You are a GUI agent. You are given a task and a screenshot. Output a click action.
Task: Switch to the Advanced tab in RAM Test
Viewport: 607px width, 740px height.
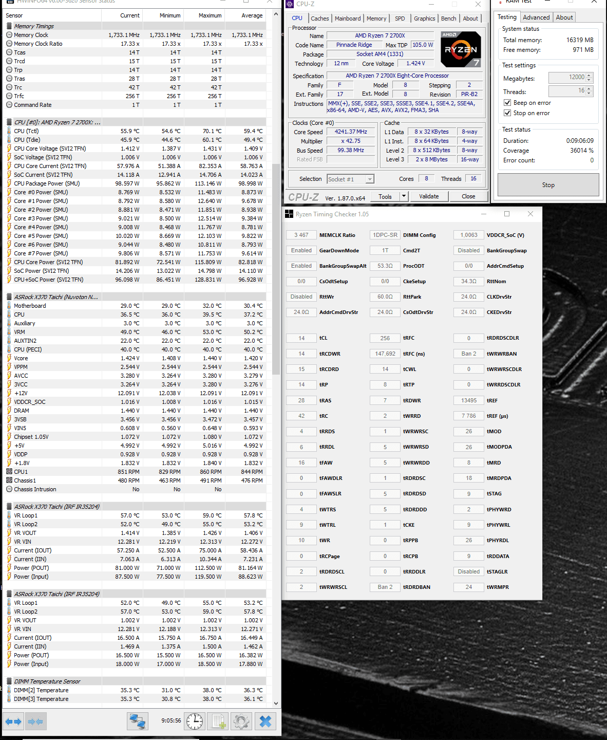536,17
